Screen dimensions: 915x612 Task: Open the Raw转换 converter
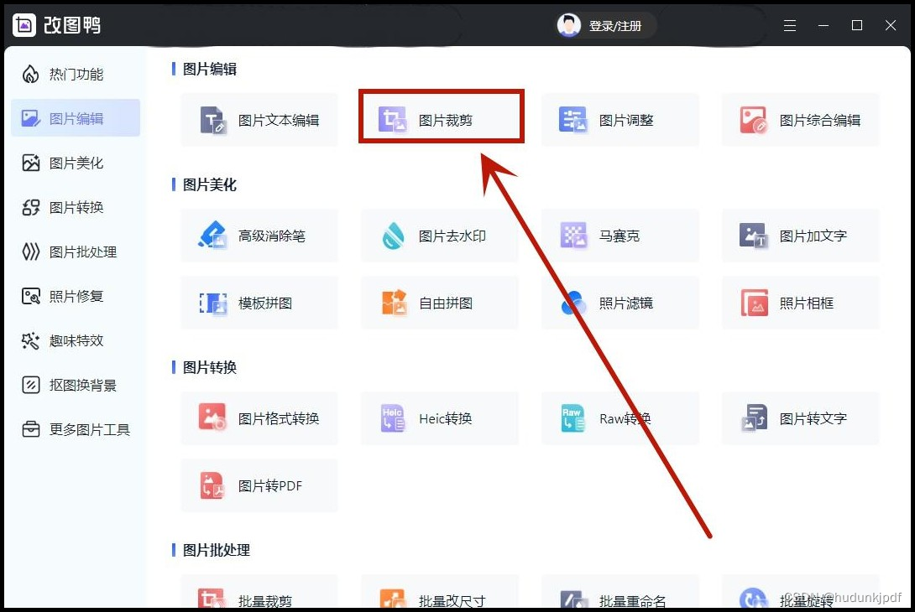(x=620, y=418)
